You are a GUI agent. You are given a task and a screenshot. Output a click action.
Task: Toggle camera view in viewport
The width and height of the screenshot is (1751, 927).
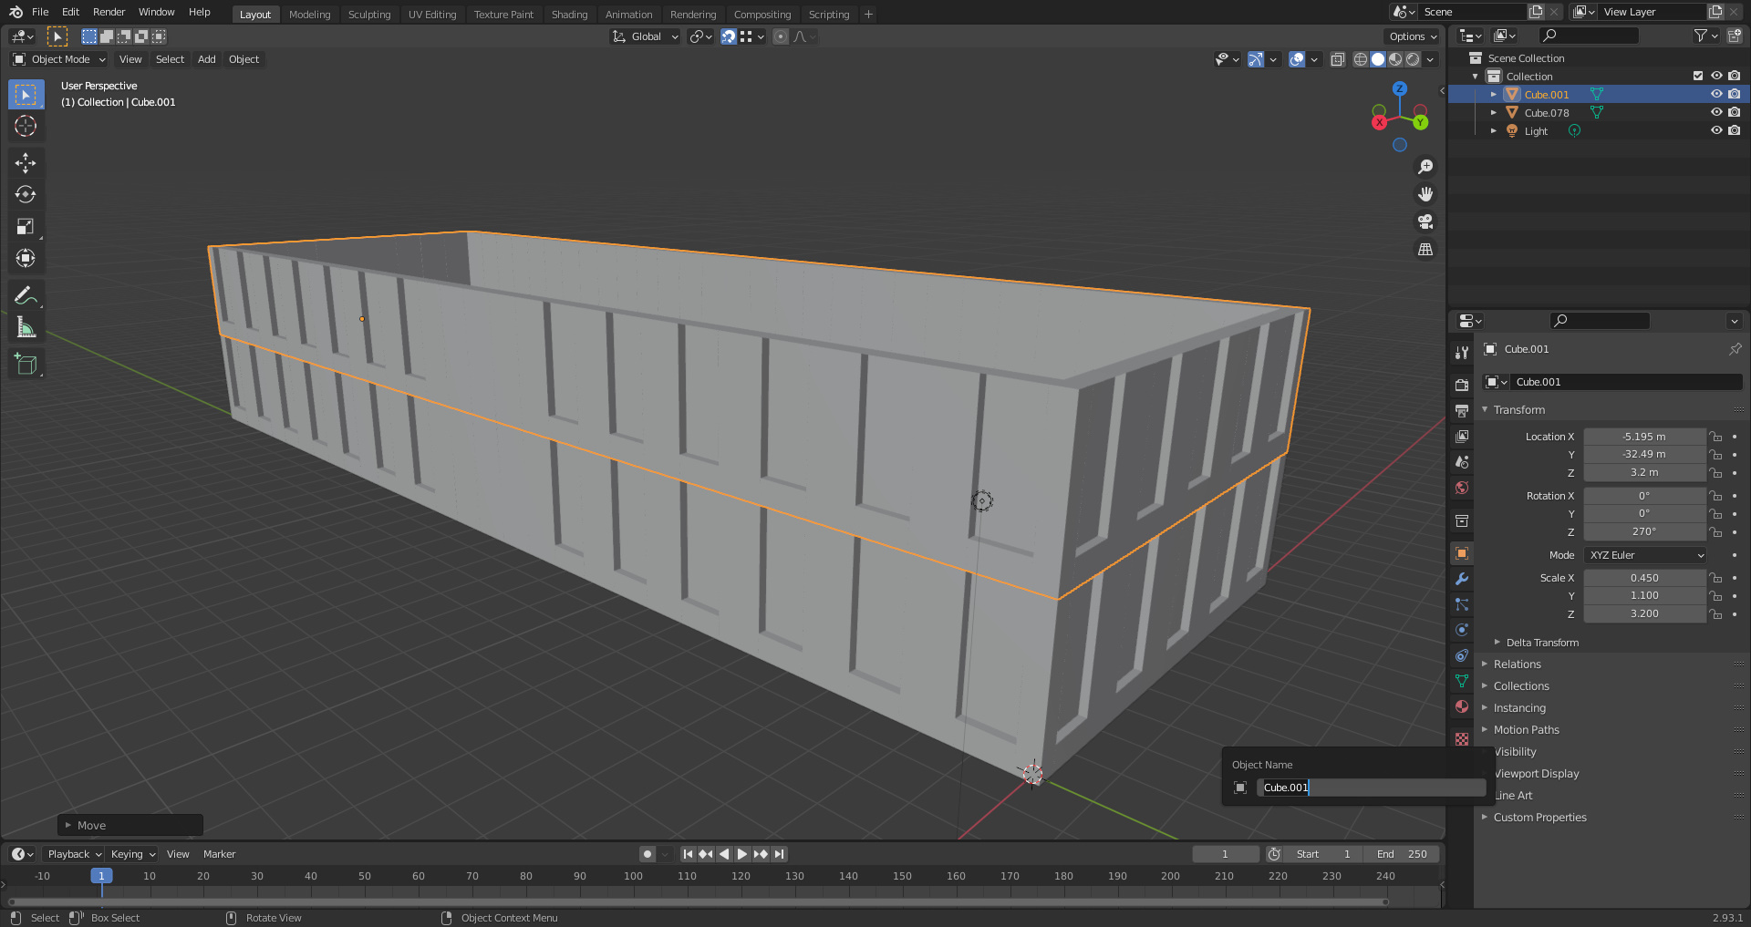click(1425, 221)
